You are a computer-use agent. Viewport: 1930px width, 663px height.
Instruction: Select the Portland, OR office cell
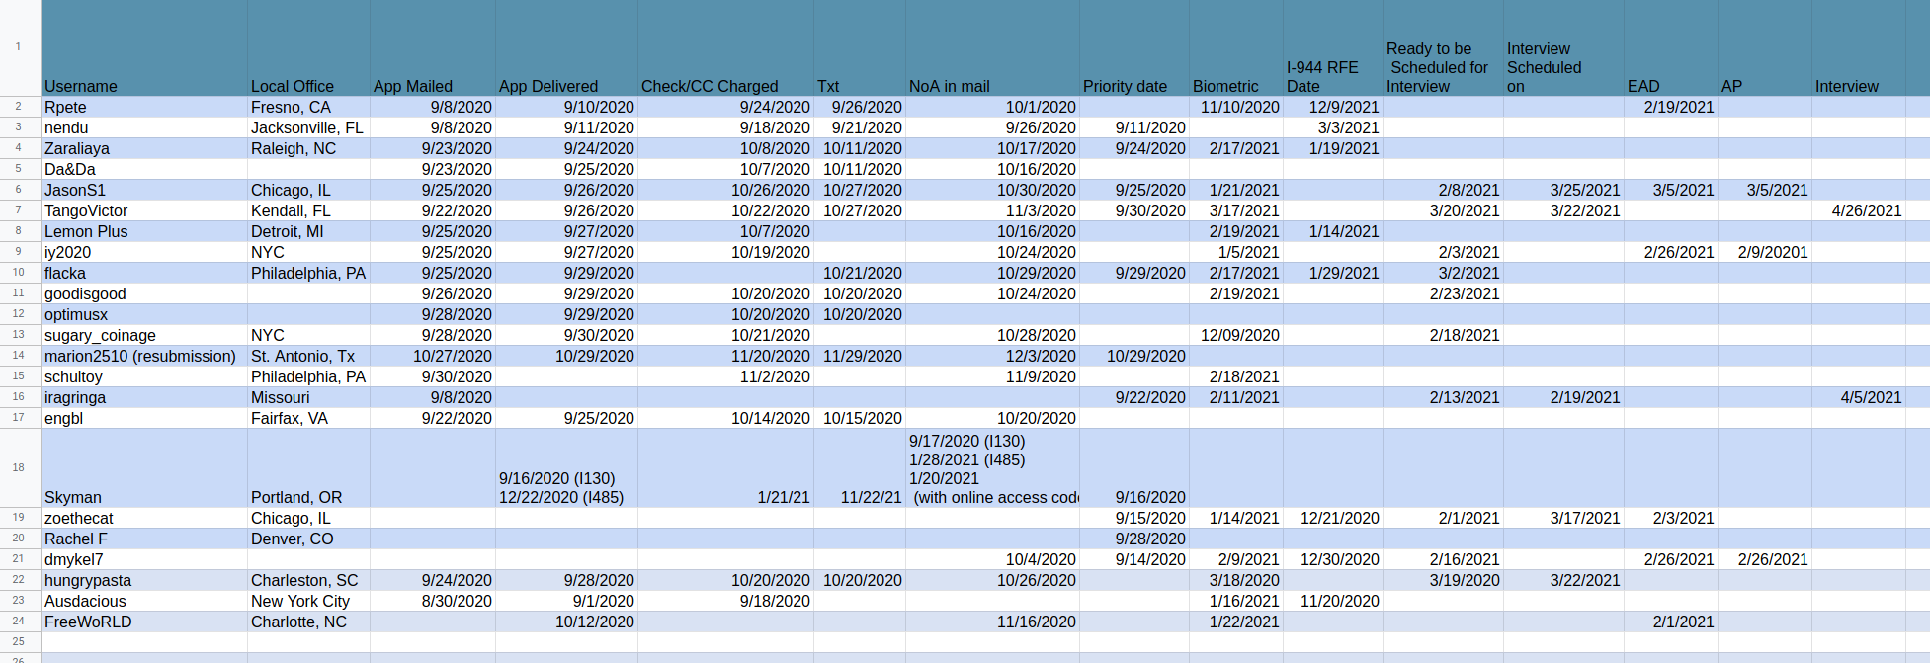(308, 467)
